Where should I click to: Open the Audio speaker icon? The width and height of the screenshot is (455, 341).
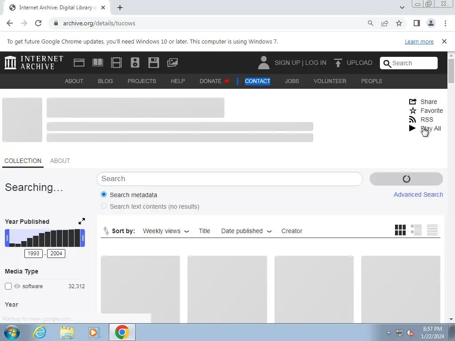tap(135, 63)
